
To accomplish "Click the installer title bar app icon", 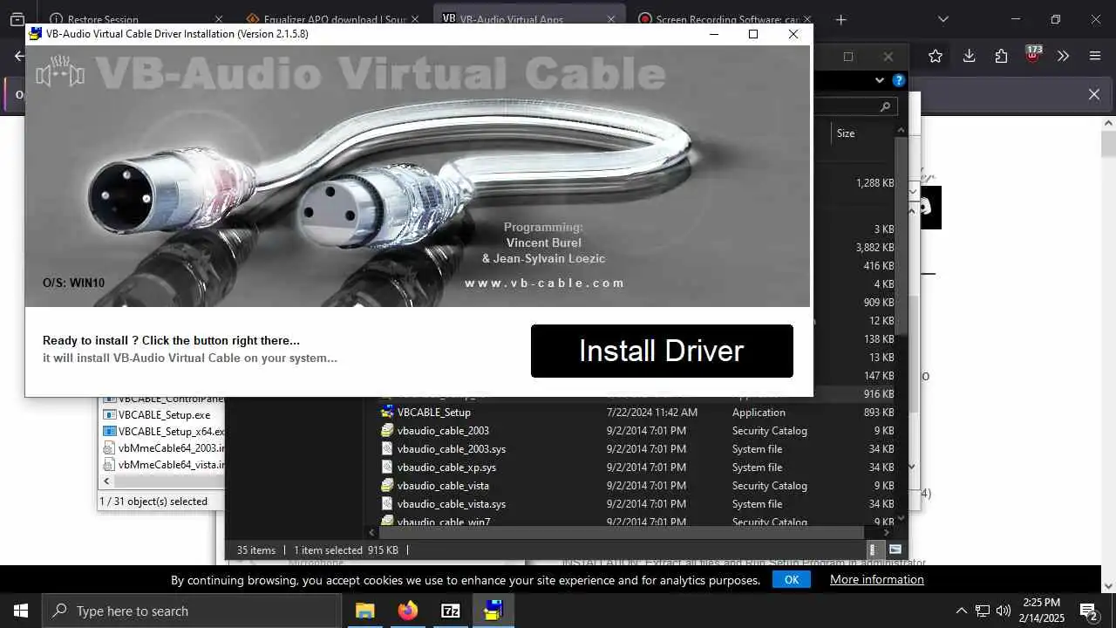I will 36,34.
